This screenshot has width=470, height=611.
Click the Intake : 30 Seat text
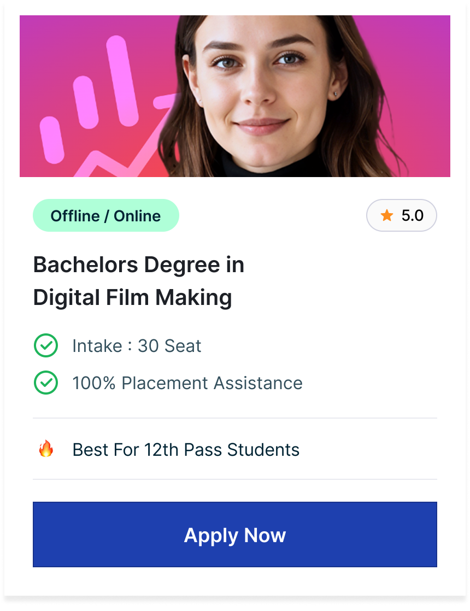click(137, 346)
